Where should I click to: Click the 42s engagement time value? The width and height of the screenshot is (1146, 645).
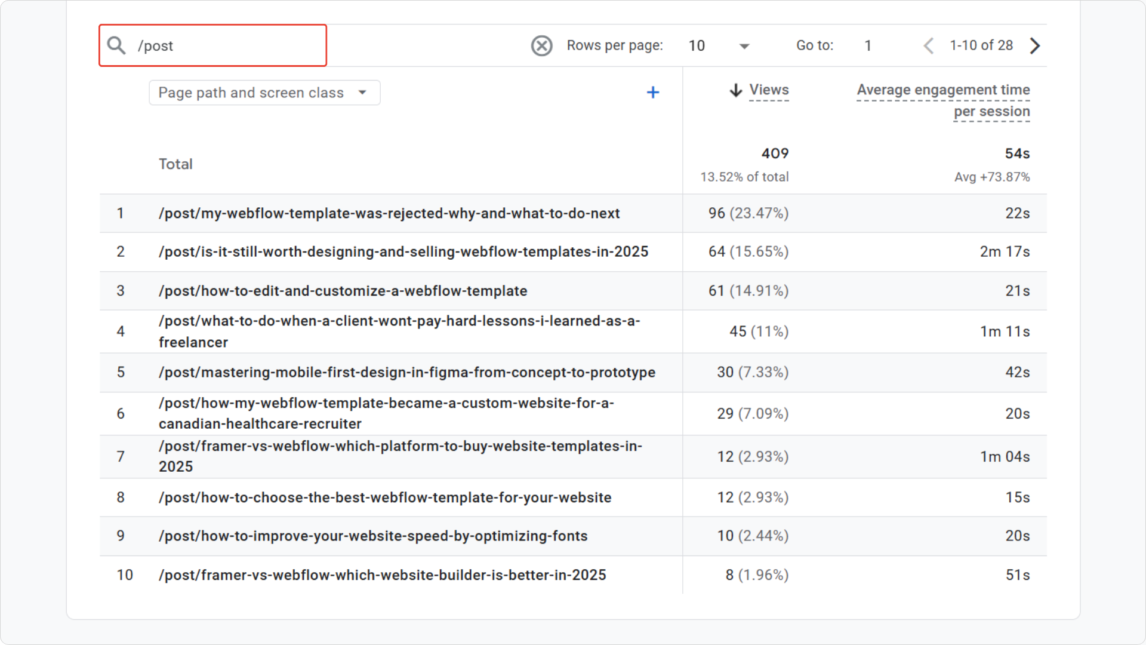click(x=1018, y=372)
